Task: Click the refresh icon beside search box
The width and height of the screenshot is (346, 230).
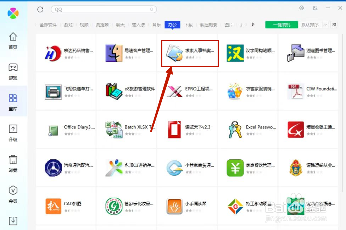Action: point(40,10)
